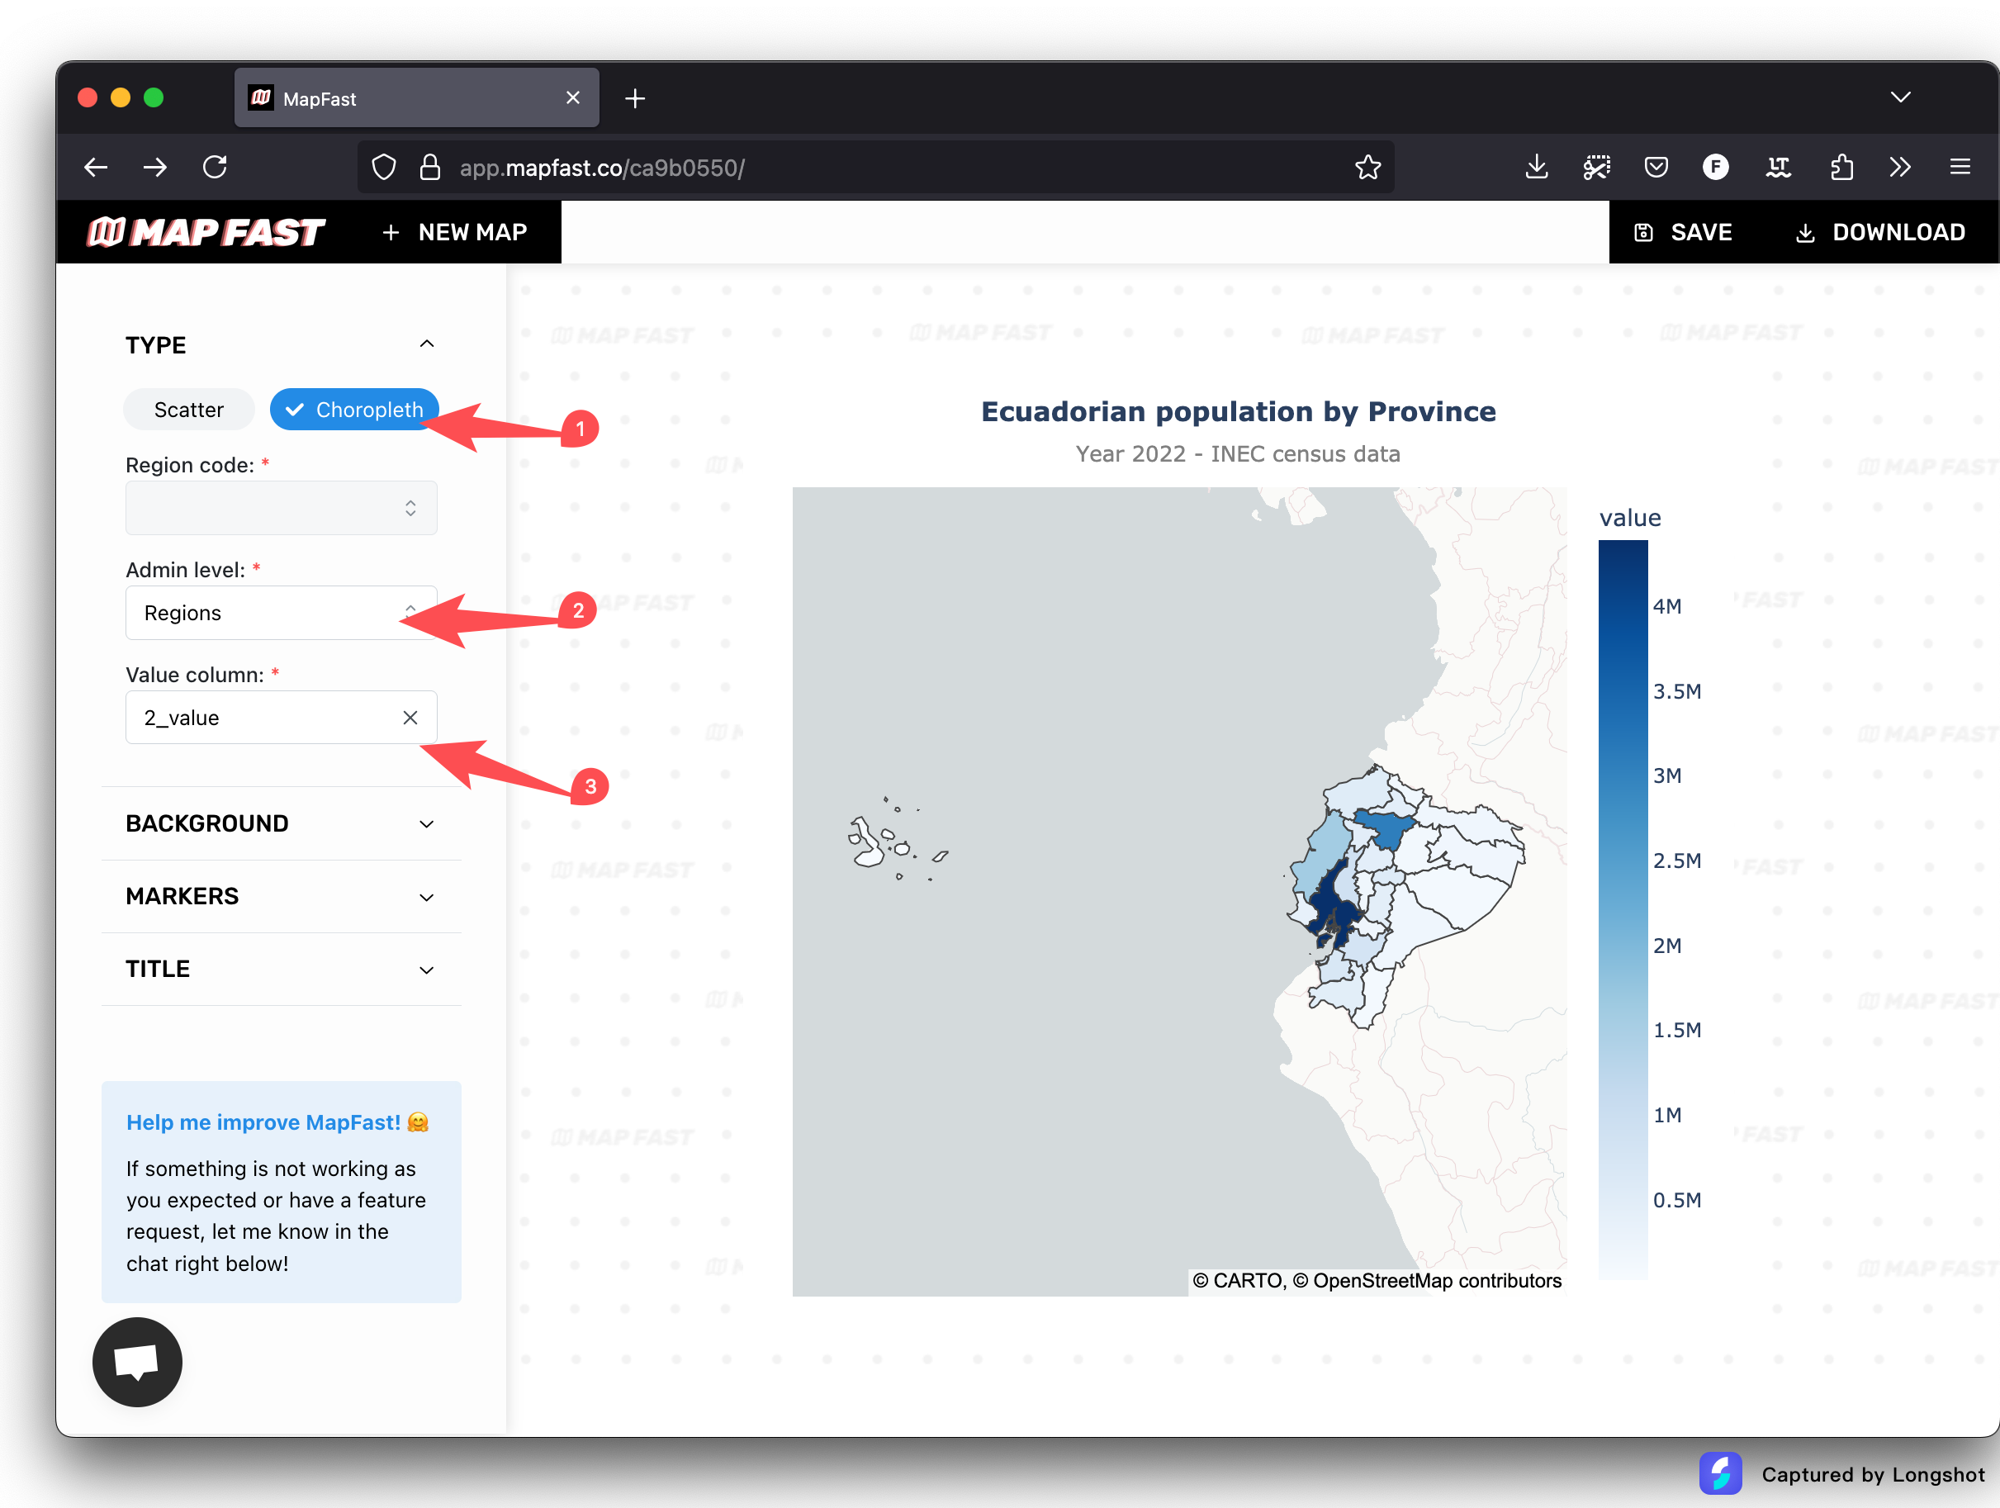Click the 'value' legend title
The image size is (2000, 1508).
click(1629, 517)
